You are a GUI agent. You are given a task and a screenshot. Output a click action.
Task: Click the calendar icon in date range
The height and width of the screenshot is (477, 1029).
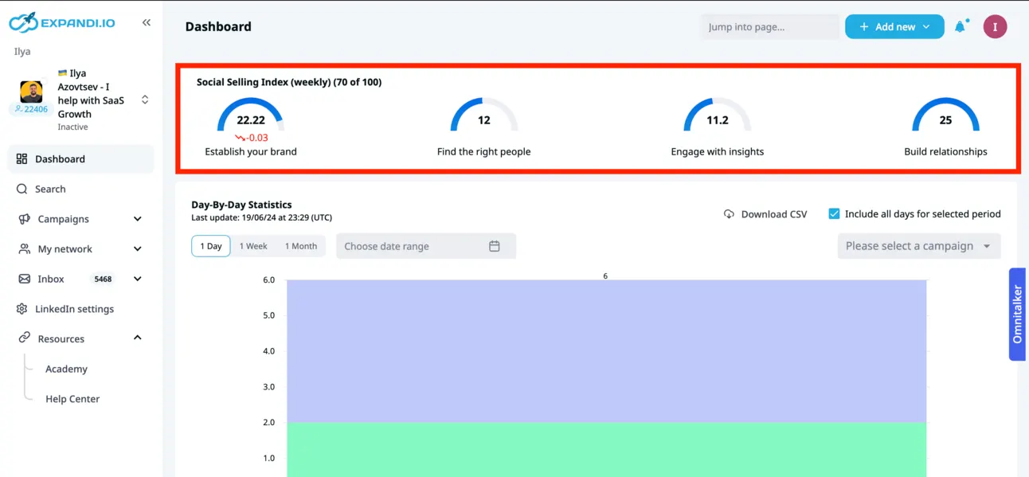[x=495, y=246]
